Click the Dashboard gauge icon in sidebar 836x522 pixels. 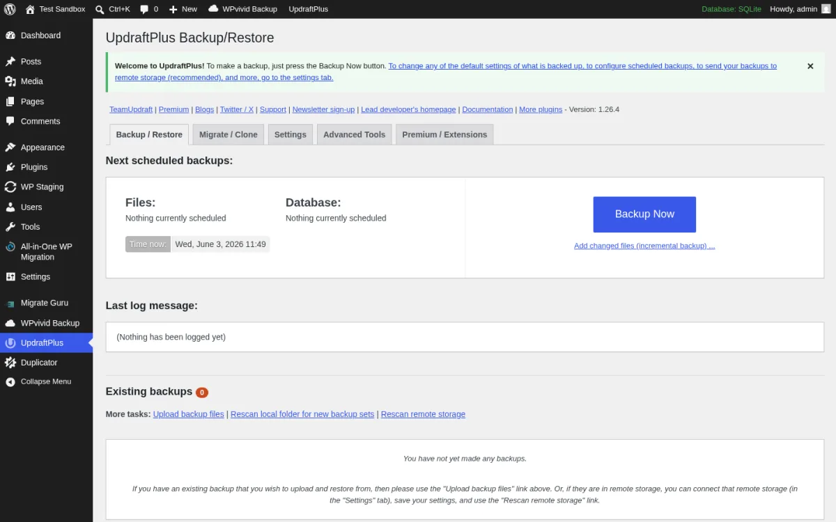point(10,35)
